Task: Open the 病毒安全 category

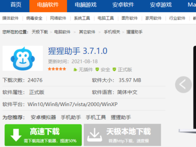Action: [x=34, y=18]
